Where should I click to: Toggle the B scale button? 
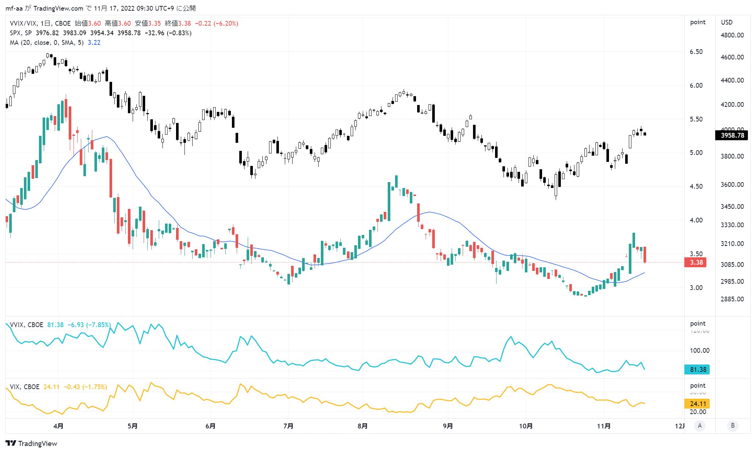pos(732,425)
